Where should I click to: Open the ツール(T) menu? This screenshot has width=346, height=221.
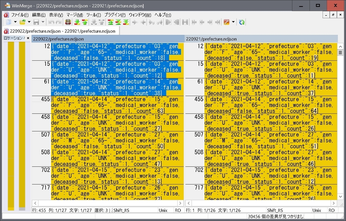click(x=94, y=15)
